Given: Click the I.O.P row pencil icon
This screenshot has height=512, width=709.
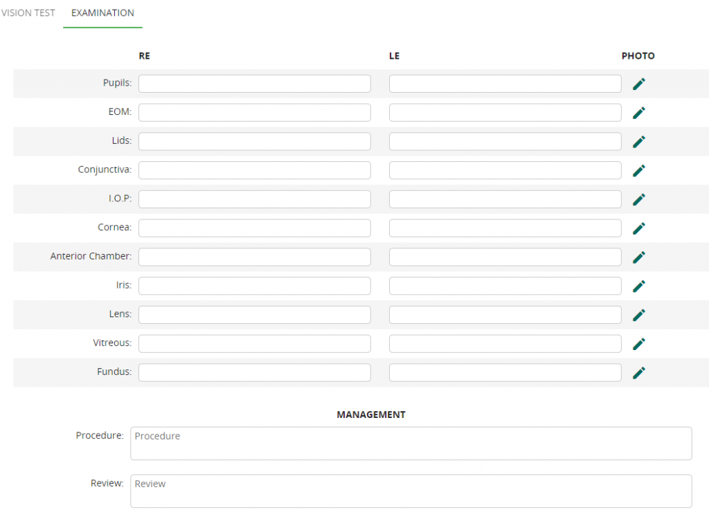Looking at the screenshot, I should pyautogui.click(x=639, y=199).
